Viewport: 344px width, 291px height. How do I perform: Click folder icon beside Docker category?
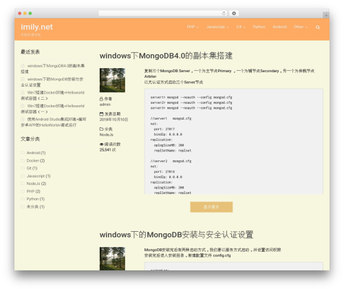[x=23, y=160]
